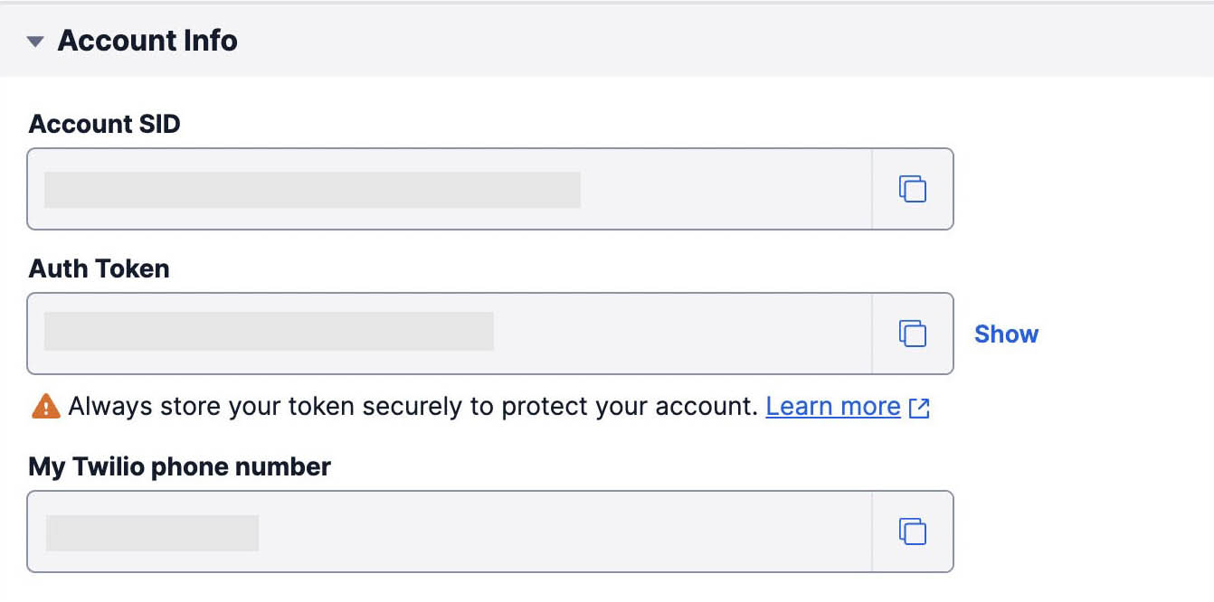The width and height of the screenshot is (1214, 602).
Task: Click inside the Account SID field
Action: [724, 189]
